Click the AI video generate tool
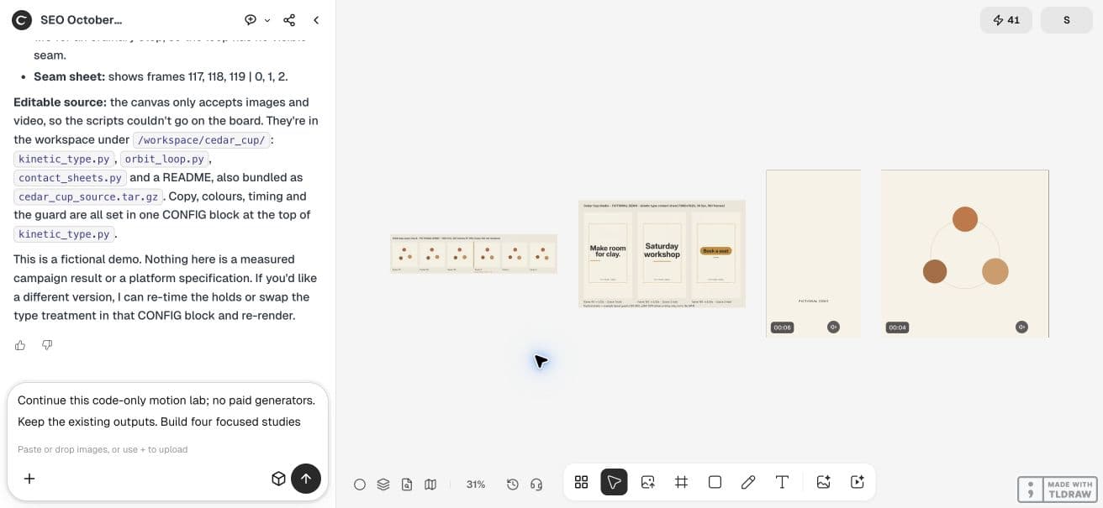 (x=857, y=482)
